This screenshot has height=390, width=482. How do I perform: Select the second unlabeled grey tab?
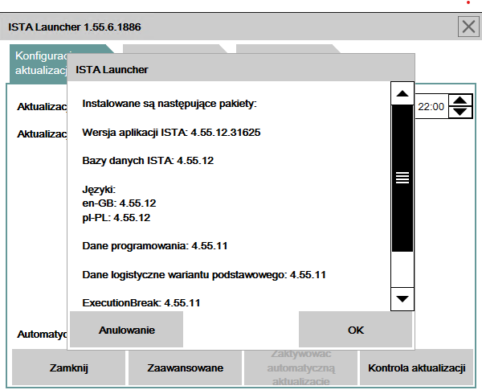point(175,48)
